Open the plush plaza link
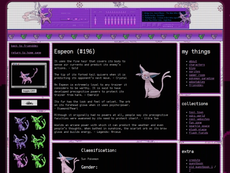 (x=198, y=129)
